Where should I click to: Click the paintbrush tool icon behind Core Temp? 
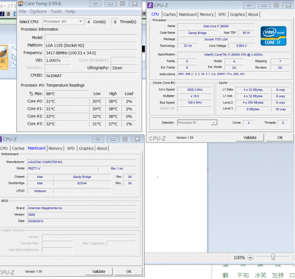(x=4, y=52)
